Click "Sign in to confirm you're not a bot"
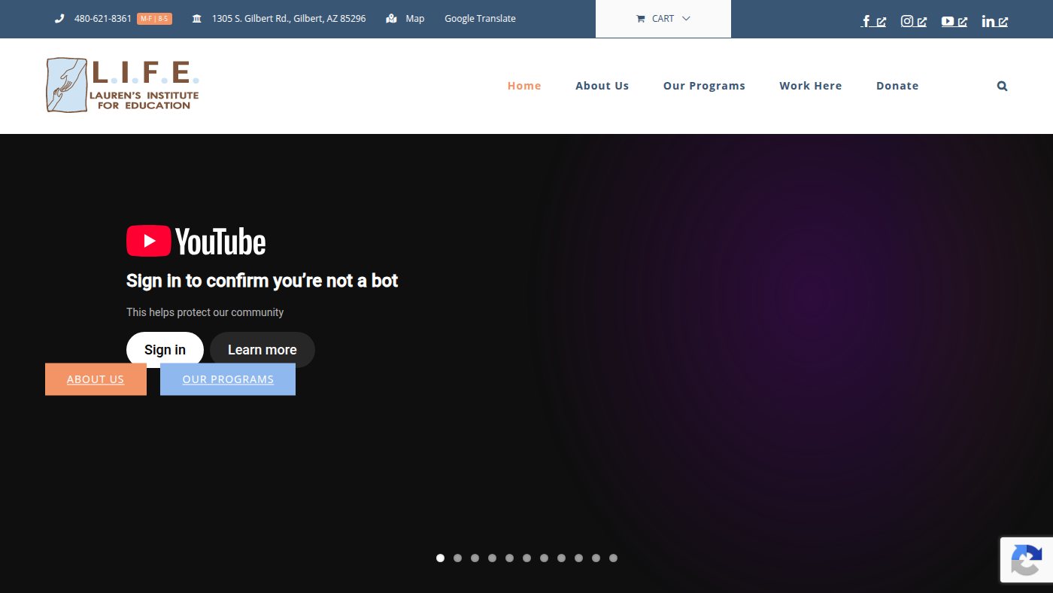1053x593 pixels. [262, 281]
